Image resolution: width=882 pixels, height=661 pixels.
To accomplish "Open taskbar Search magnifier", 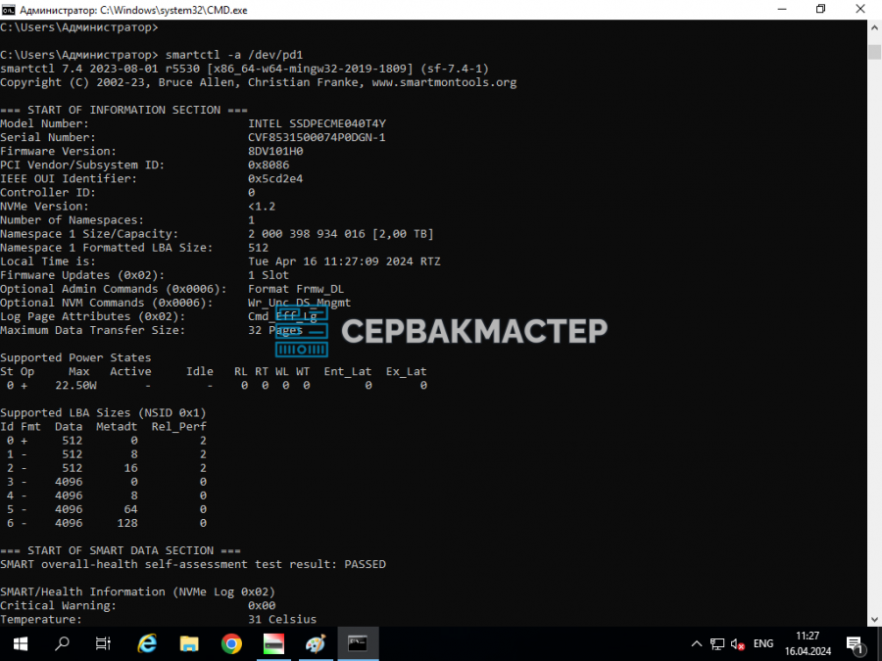I will pos(62,643).
